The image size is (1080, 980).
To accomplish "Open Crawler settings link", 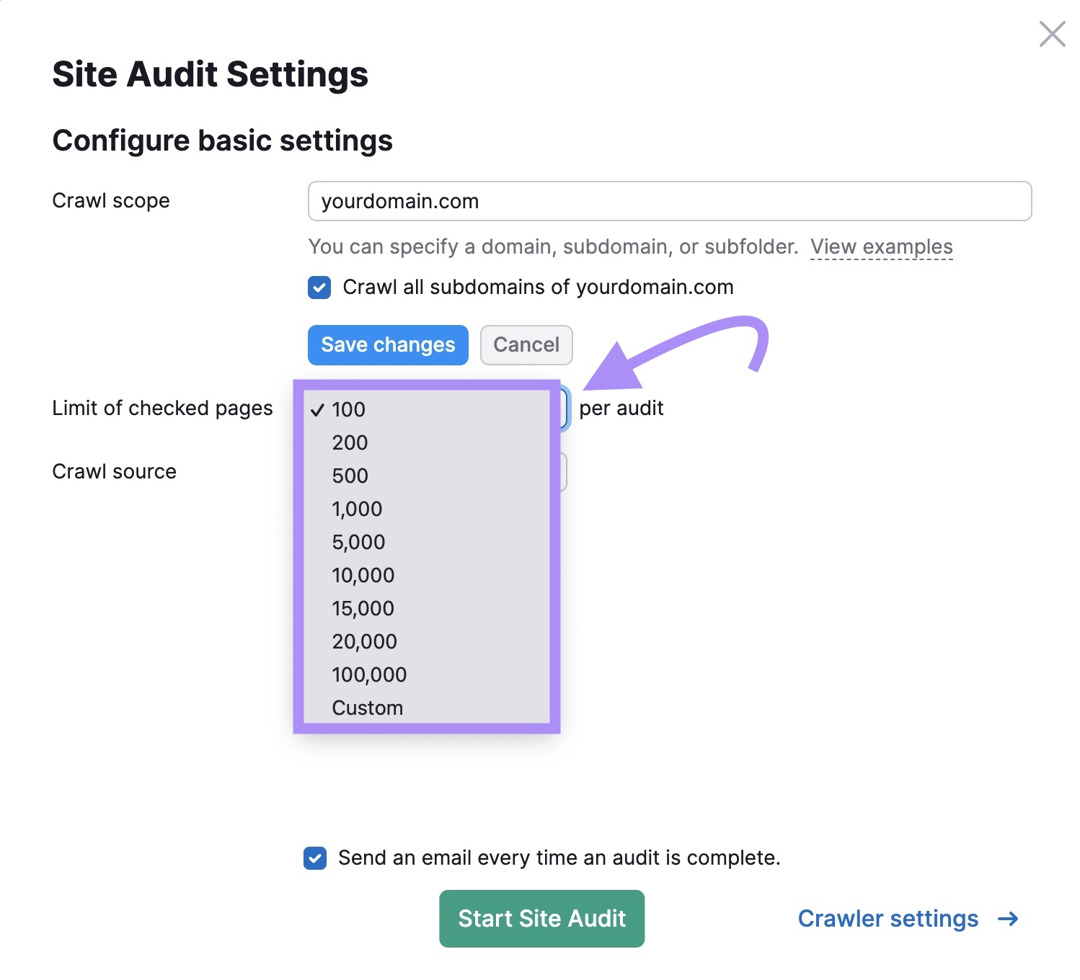I will tap(888, 919).
